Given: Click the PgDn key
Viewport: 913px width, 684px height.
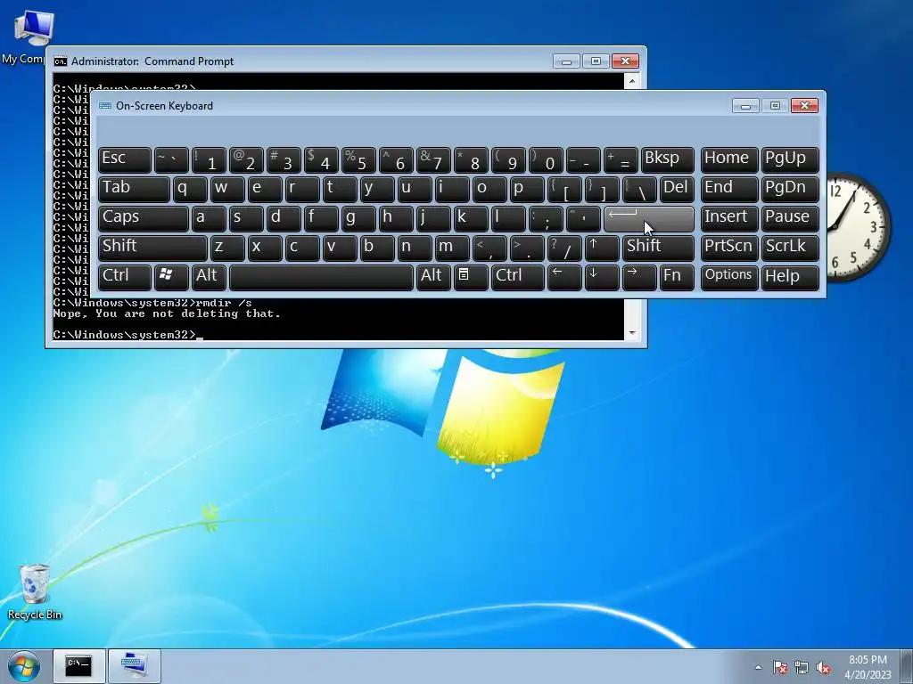Looking at the screenshot, I should [790, 190].
